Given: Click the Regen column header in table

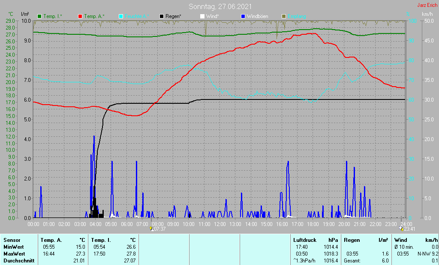Looking at the screenshot, I should 352,240.
